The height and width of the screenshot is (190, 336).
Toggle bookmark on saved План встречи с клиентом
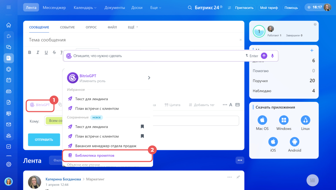(x=142, y=136)
